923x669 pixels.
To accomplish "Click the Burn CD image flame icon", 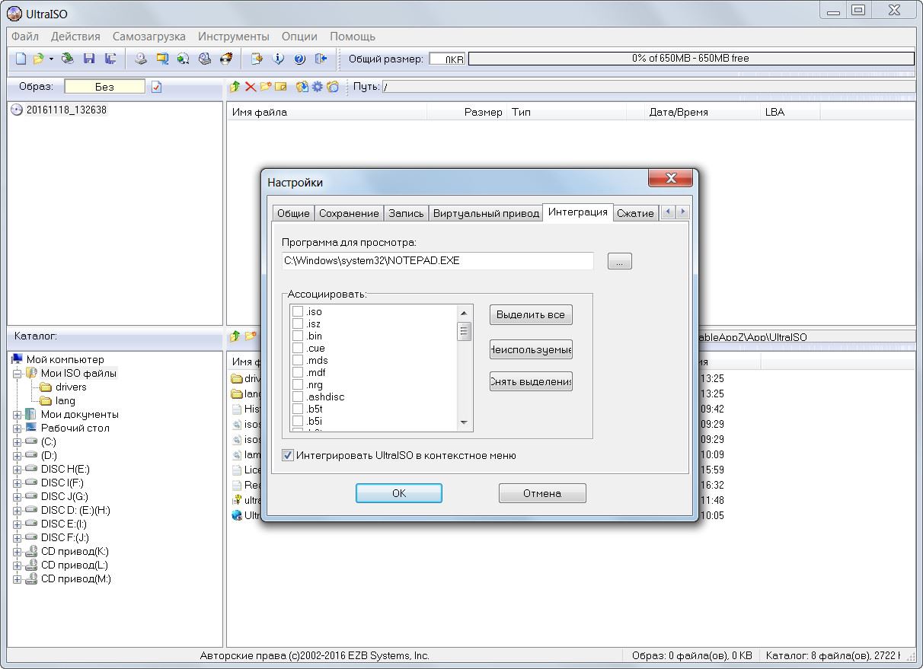I will click(x=226, y=59).
